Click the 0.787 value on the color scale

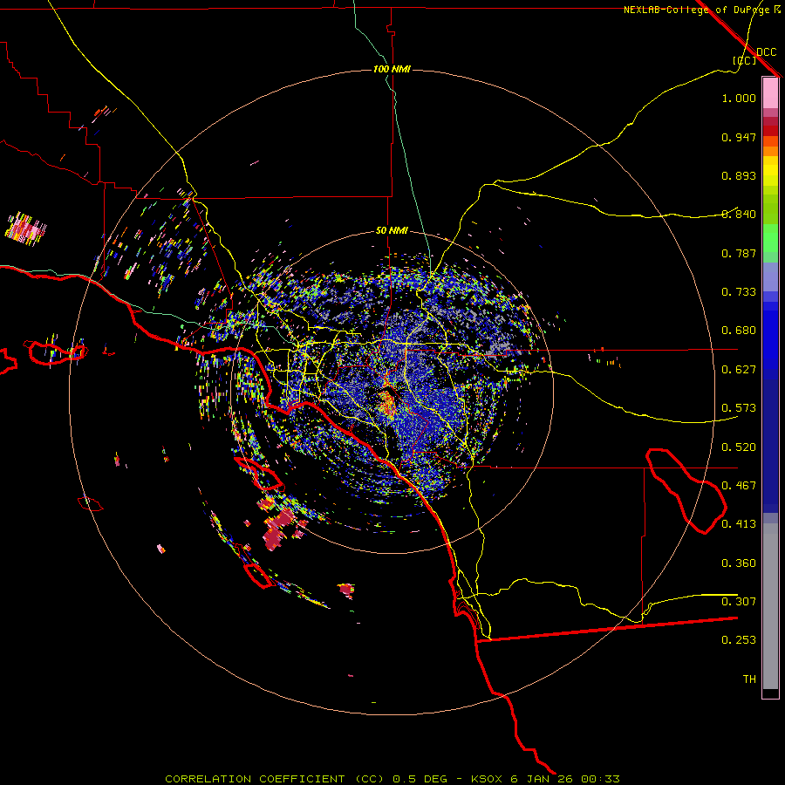pyautogui.click(x=739, y=253)
